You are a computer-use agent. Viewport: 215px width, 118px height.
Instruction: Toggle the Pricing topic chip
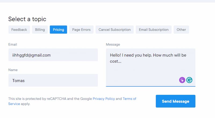58,30
